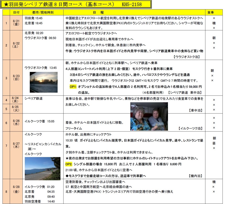
Task: Click the 【イルクーツク泊】 accommodation note
Action: (190, 128)
